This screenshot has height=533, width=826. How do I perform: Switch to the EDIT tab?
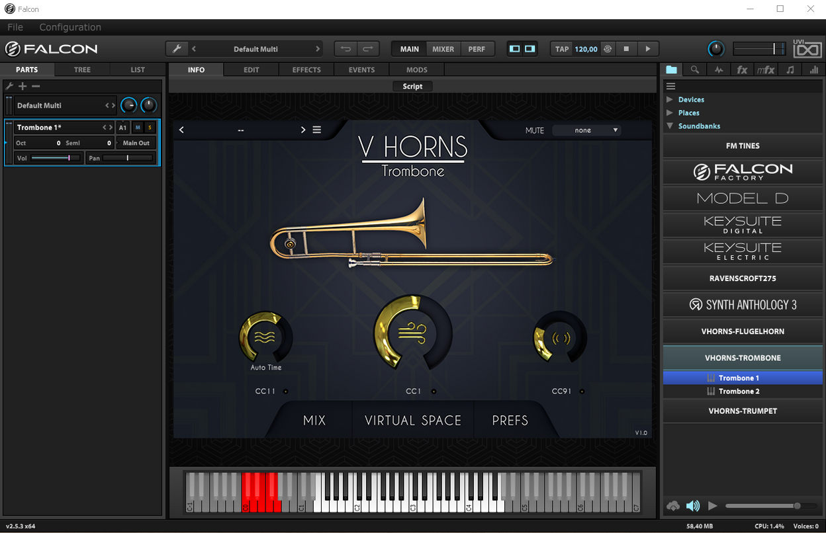point(252,69)
